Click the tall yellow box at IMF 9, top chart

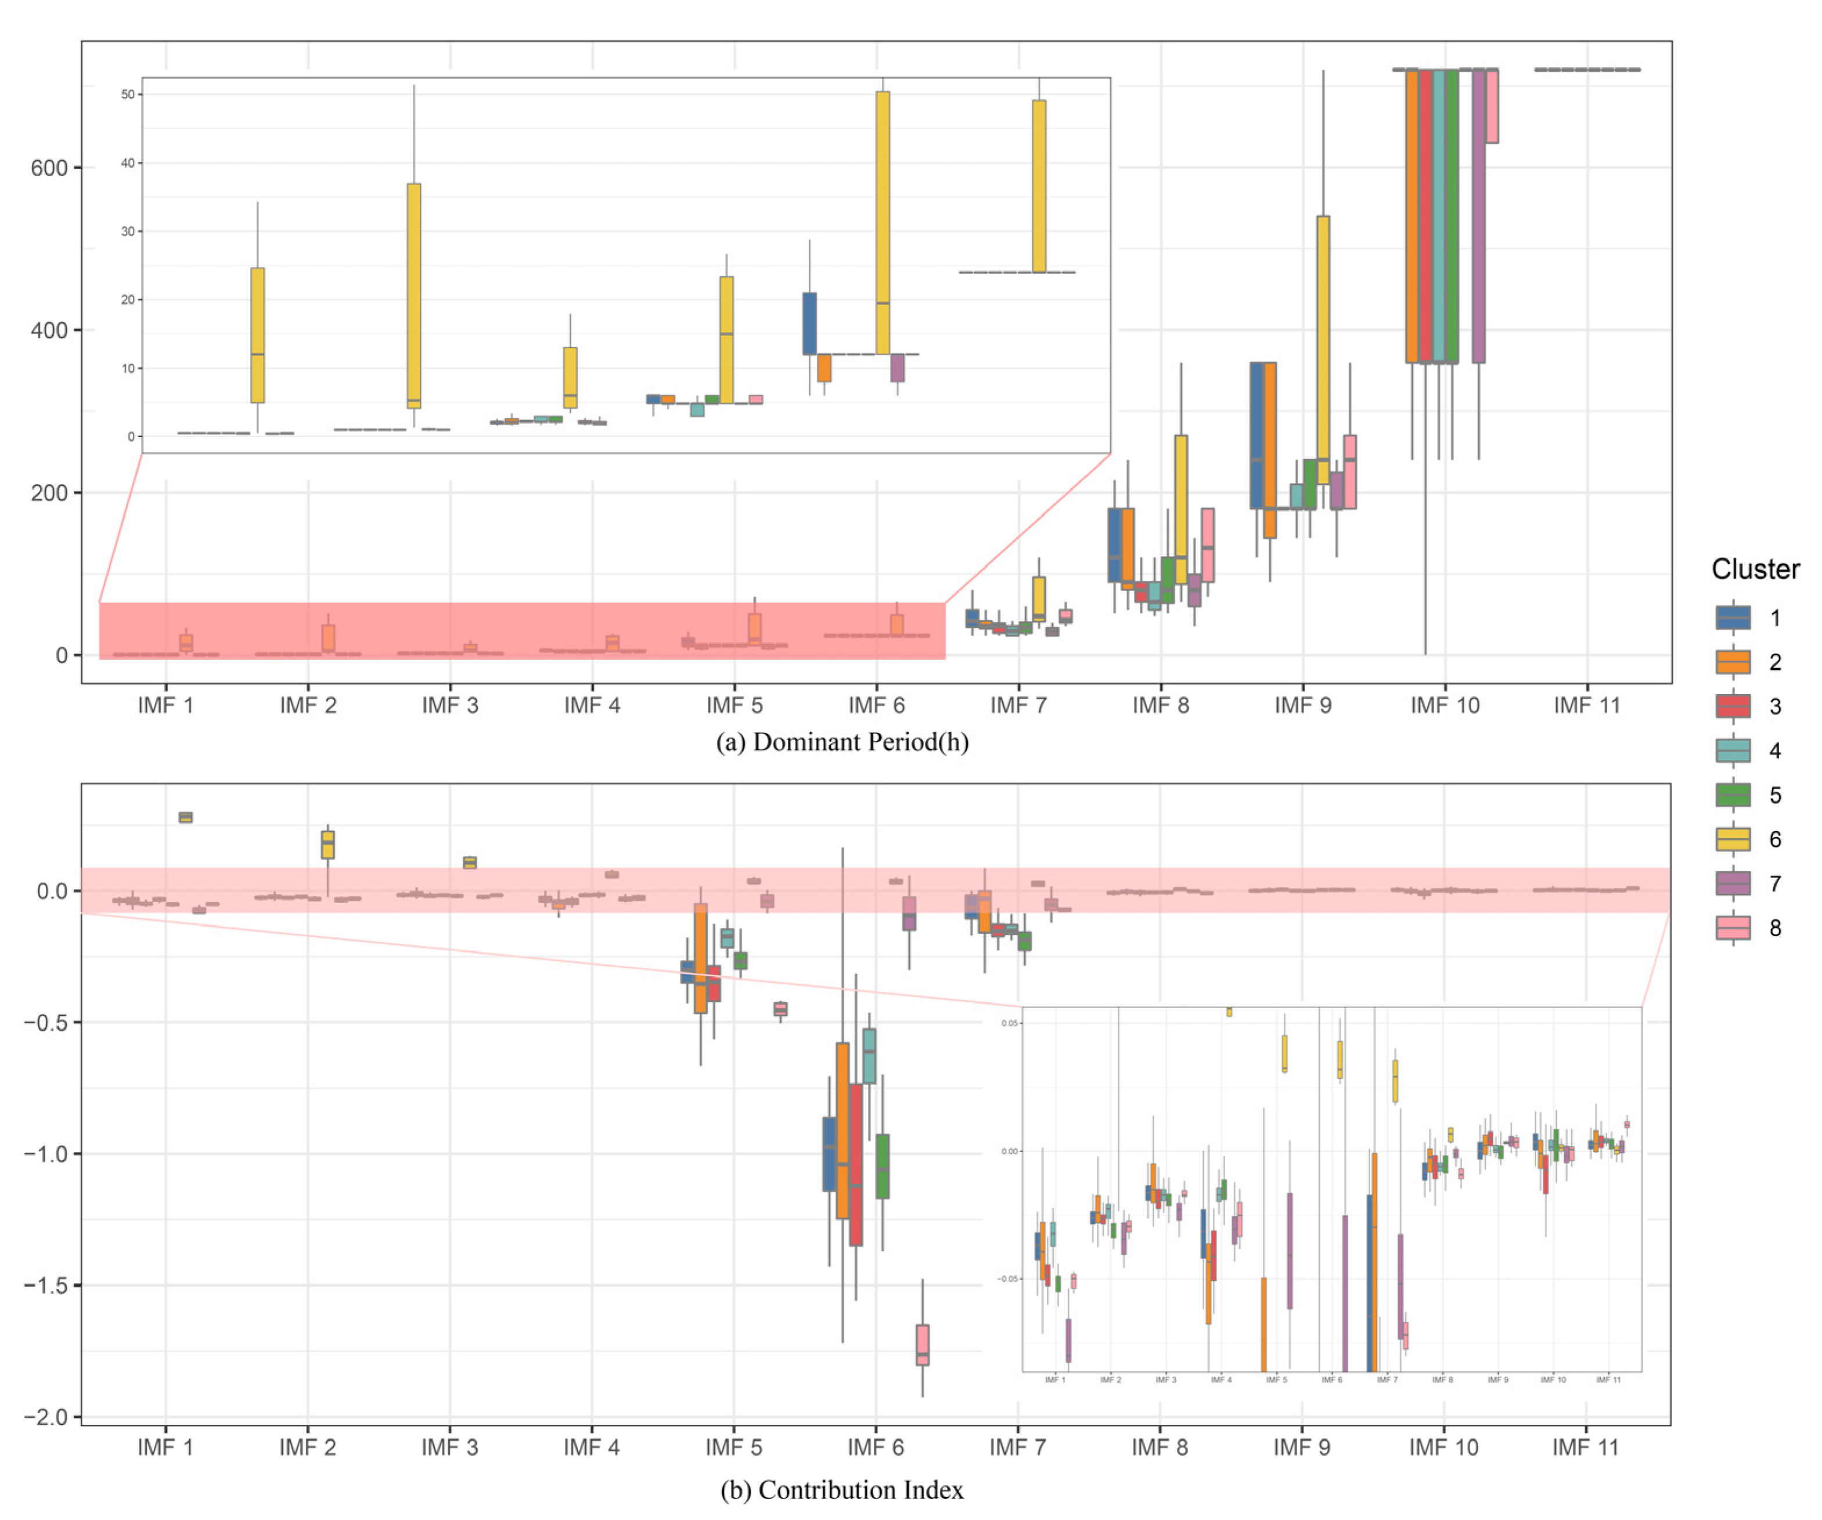pos(1322,347)
